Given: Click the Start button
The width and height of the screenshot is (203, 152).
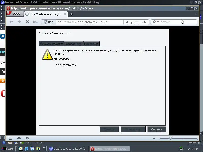Looking at the screenshot, I should [x=8, y=149].
